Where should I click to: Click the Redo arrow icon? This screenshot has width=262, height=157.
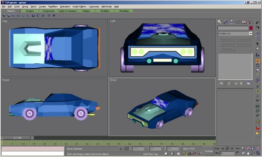tap(257, 27)
